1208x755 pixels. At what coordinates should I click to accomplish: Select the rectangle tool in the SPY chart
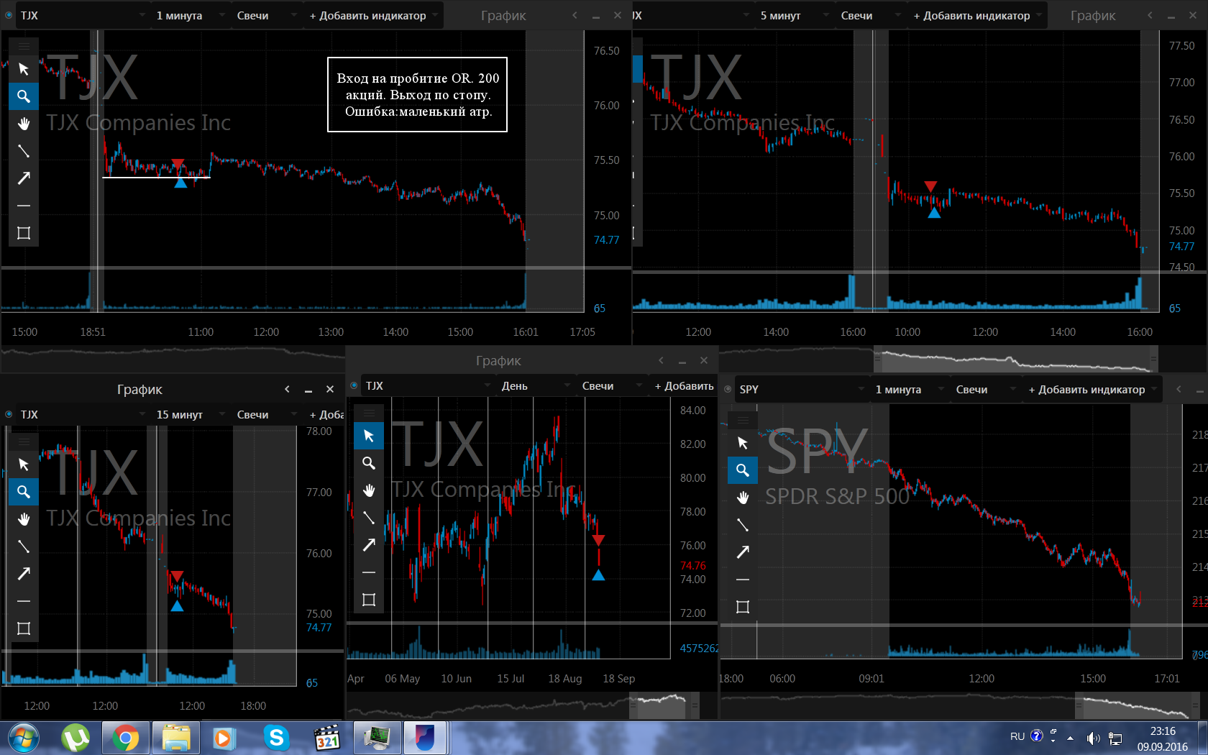pos(743,607)
